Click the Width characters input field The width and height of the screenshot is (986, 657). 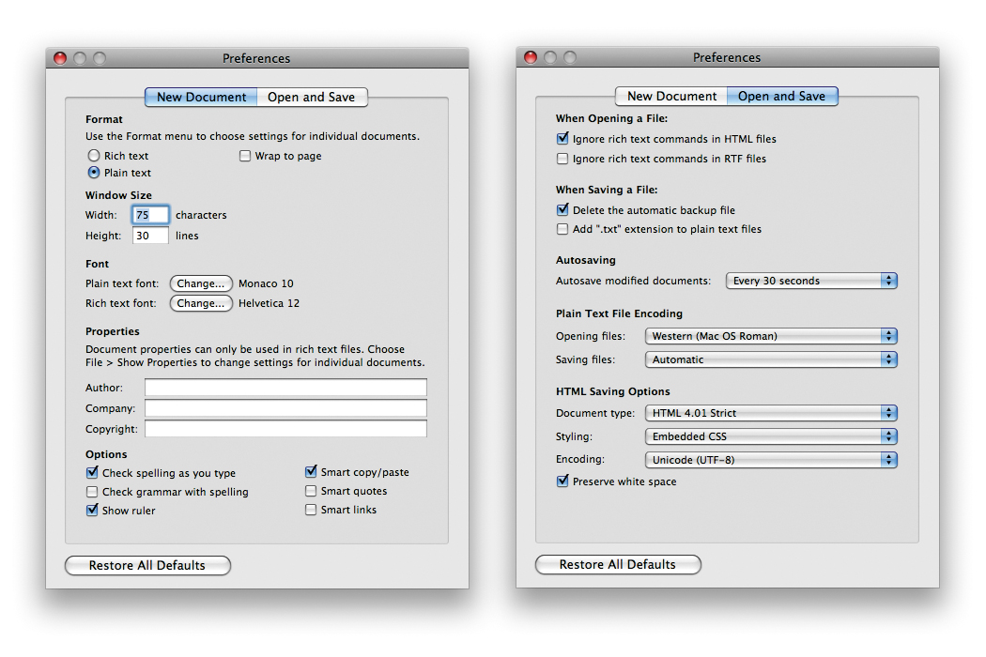pyautogui.click(x=150, y=215)
